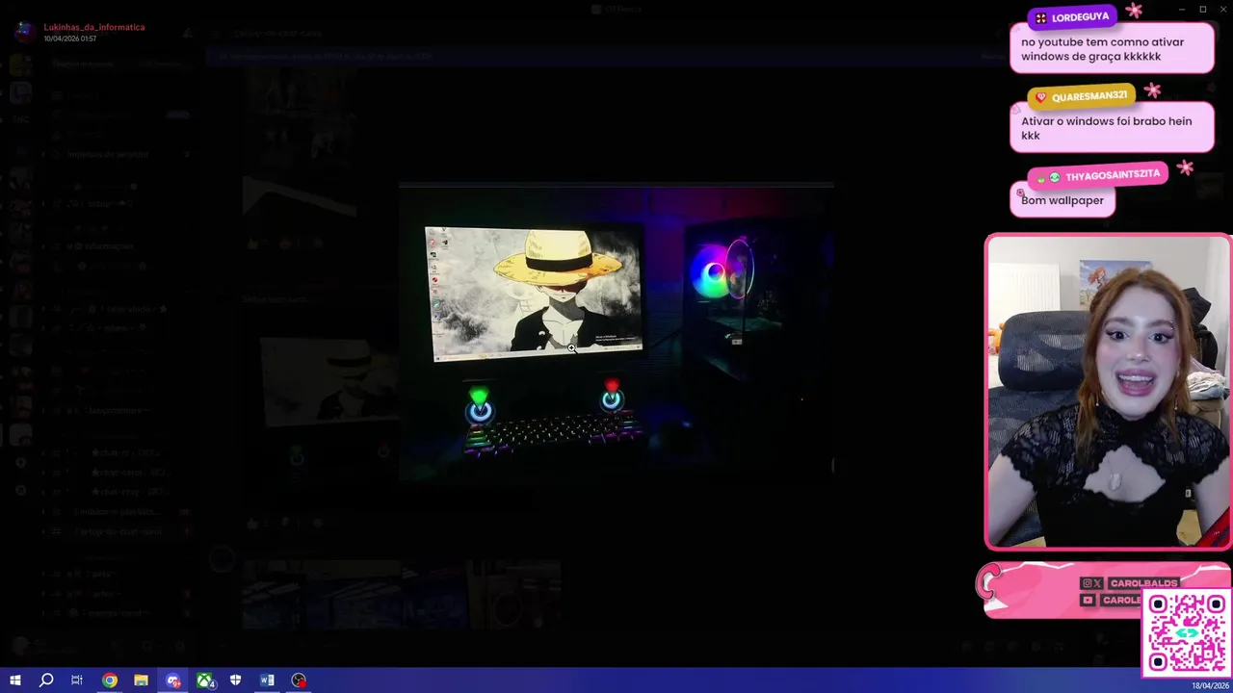Open Lukinhas_da_informatica profile name
The width and height of the screenshot is (1233, 693).
click(x=94, y=27)
